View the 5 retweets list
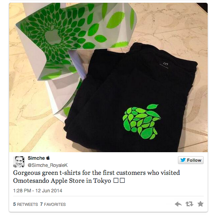214x215 pixels. [x=25, y=204]
